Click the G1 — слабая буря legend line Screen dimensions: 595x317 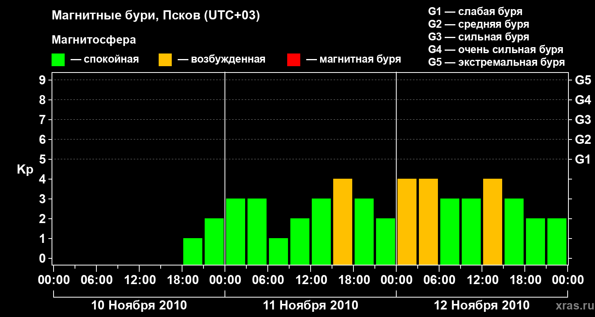pyautogui.click(x=475, y=11)
